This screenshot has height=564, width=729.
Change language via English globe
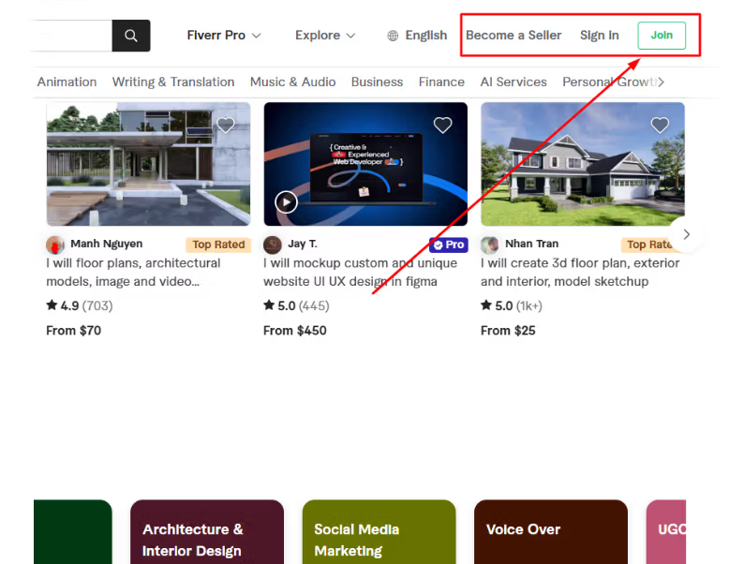(x=417, y=36)
